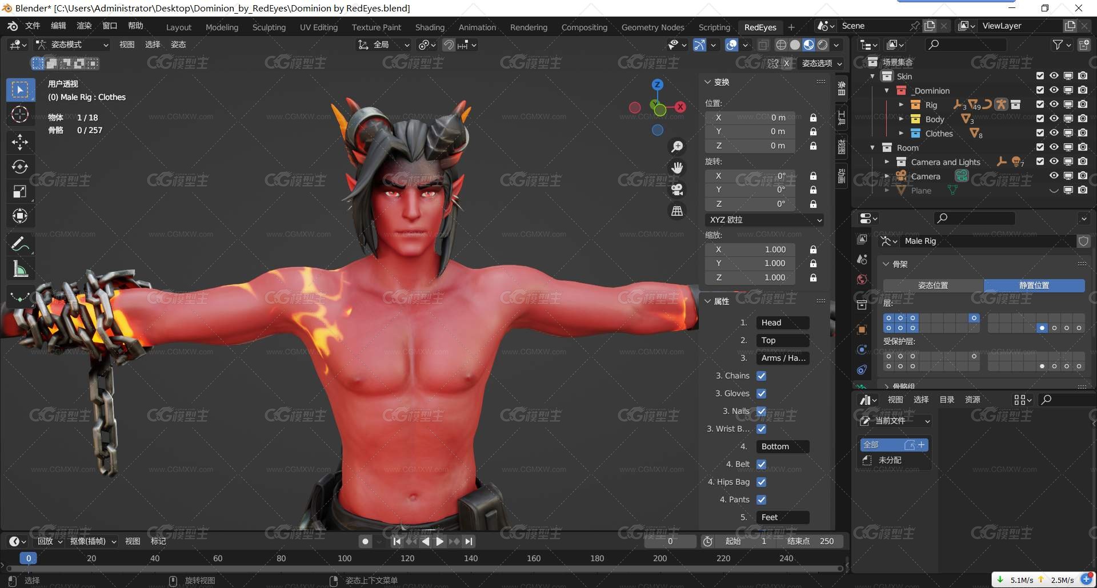Click the pan view hand icon

coord(677,168)
